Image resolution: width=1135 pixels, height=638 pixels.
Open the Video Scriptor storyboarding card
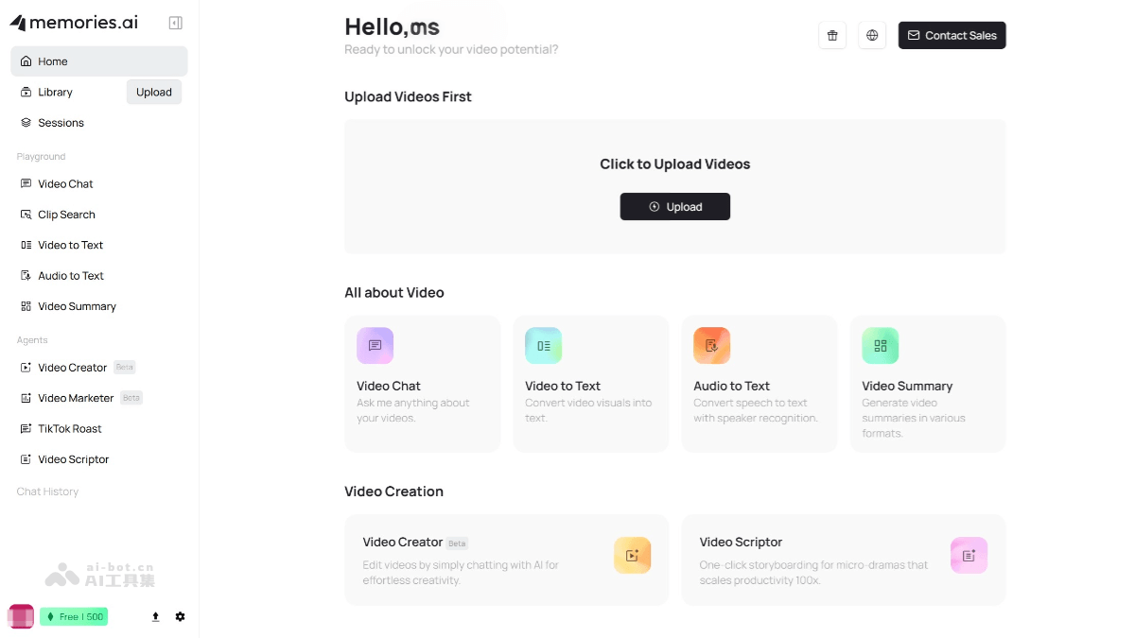[x=843, y=560]
